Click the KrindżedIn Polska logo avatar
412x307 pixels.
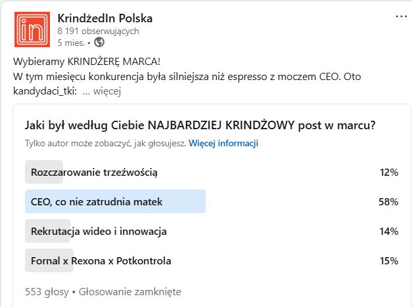pyautogui.click(x=31, y=28)
